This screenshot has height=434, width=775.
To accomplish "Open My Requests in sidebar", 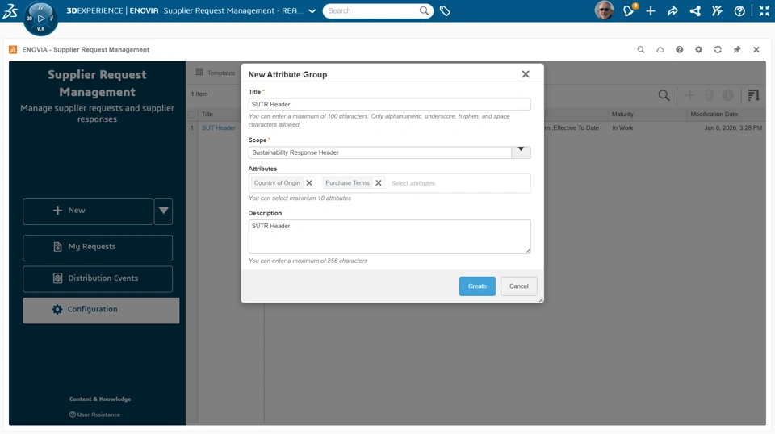I will coord(98,248).
